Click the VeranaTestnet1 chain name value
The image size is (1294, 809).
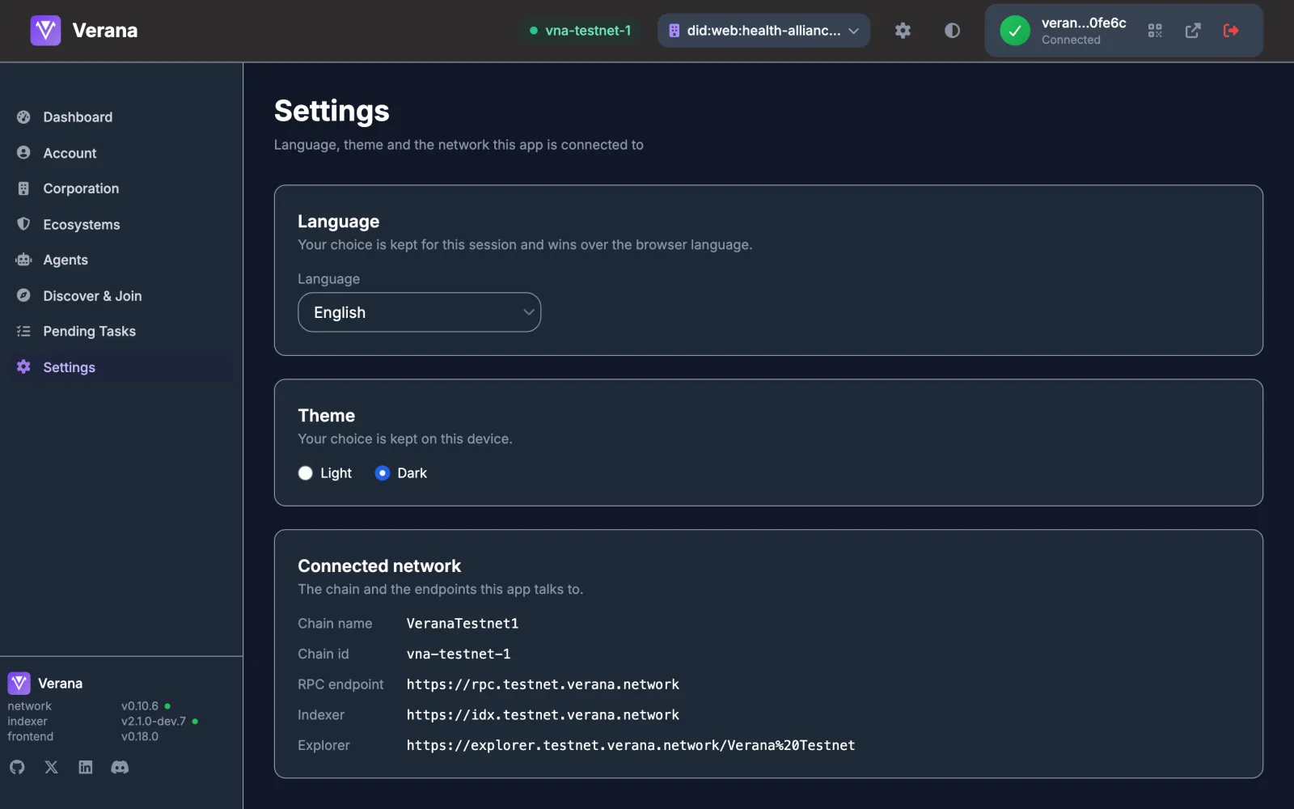point(463,624)
